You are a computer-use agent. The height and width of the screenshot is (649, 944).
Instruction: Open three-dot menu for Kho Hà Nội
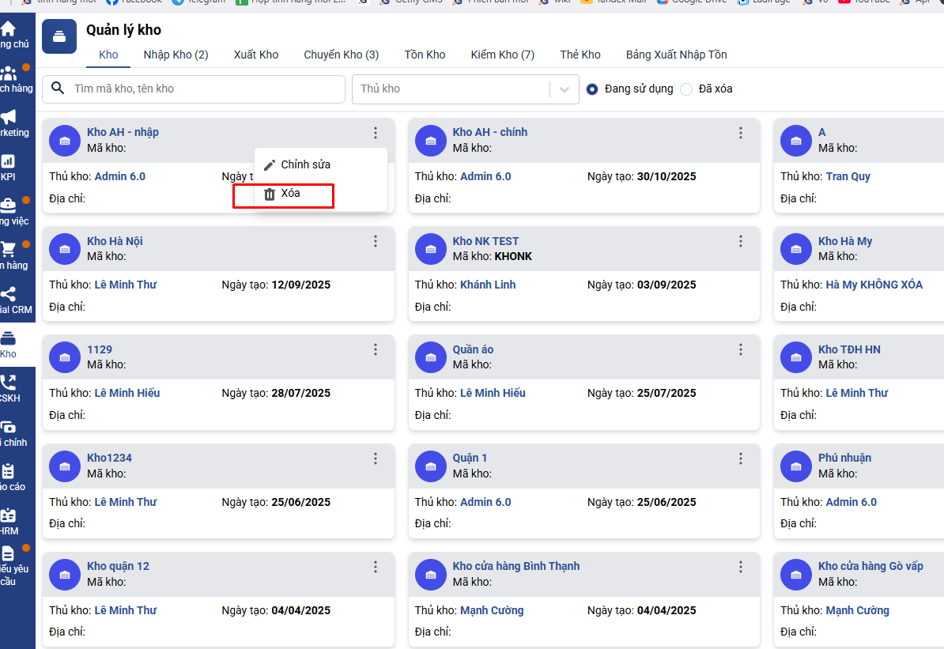pos(376,242)
